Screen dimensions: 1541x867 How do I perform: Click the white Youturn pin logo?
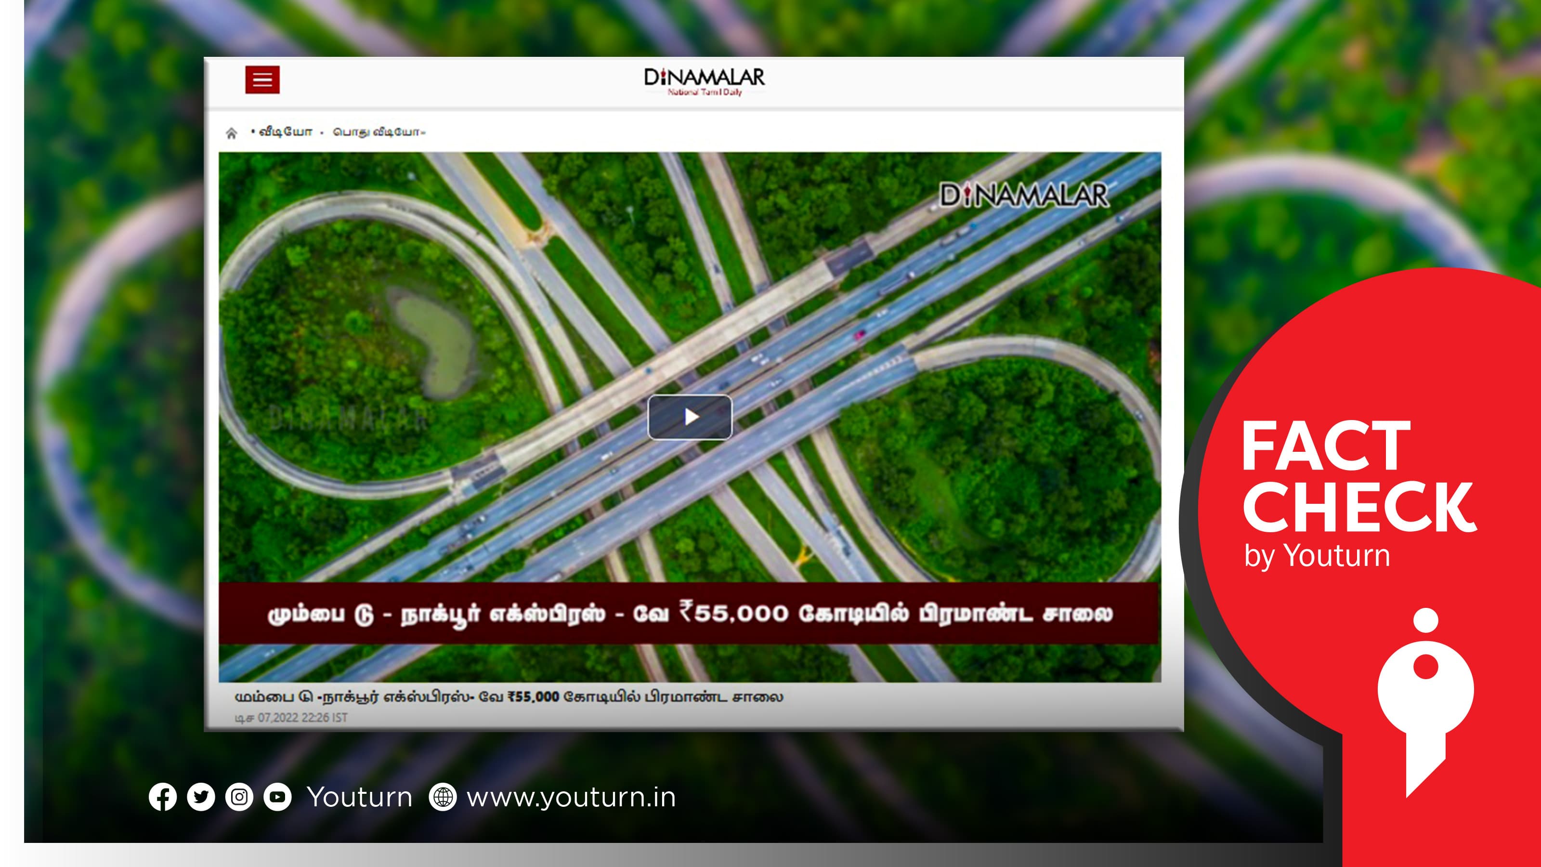[x=1426, y=702]
